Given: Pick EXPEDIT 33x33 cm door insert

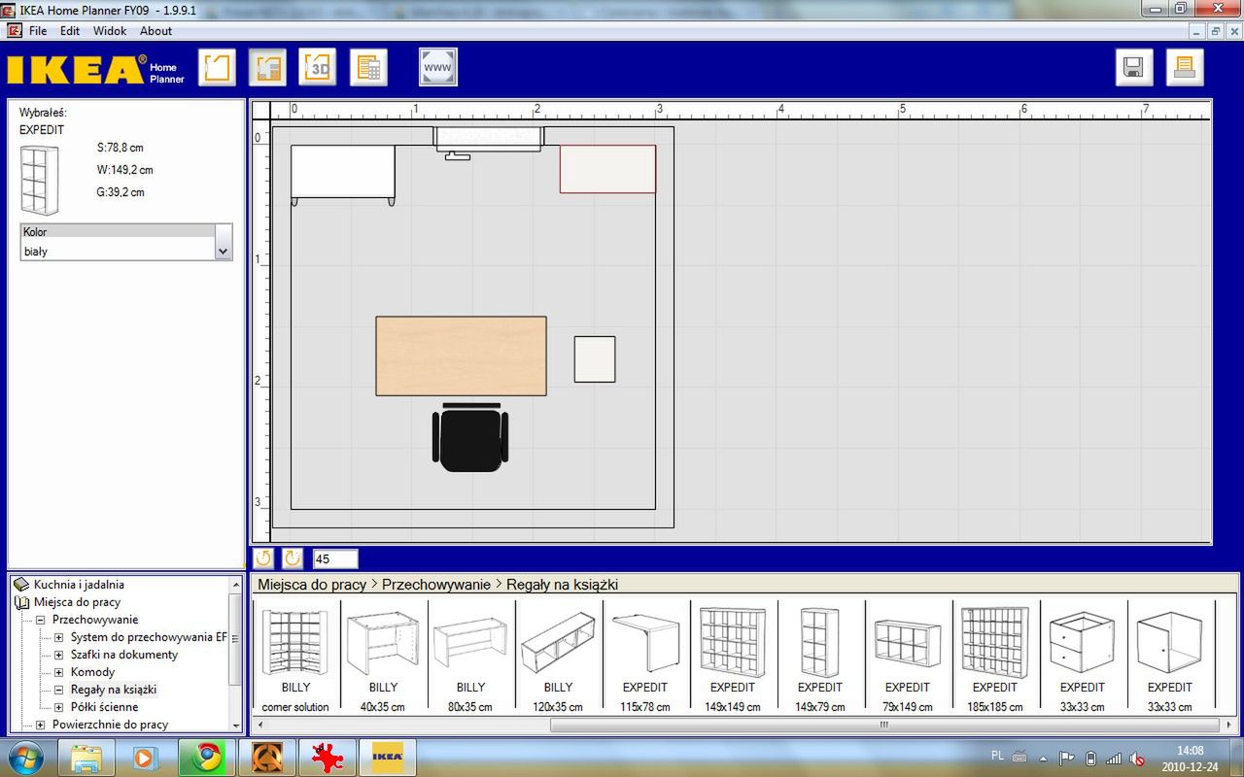Looking at the screenshot, I should point(1170,658).
